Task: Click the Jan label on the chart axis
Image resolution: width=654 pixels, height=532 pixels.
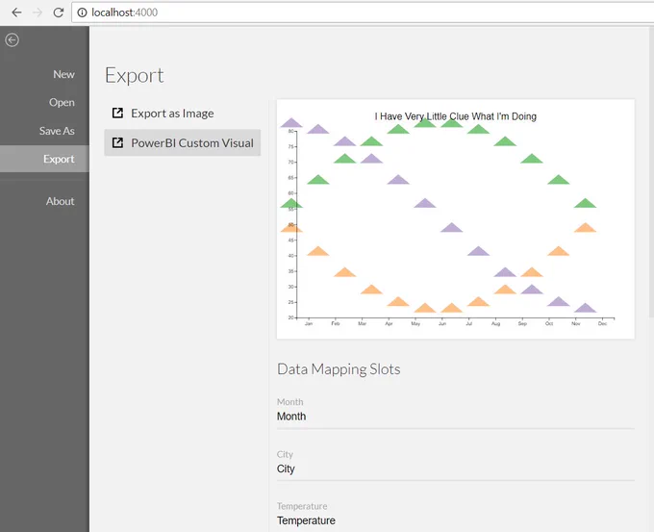Action: coord(309,323)
